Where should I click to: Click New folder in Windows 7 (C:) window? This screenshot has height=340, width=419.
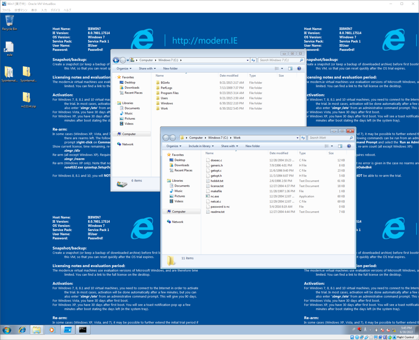[x=170, y=68]
